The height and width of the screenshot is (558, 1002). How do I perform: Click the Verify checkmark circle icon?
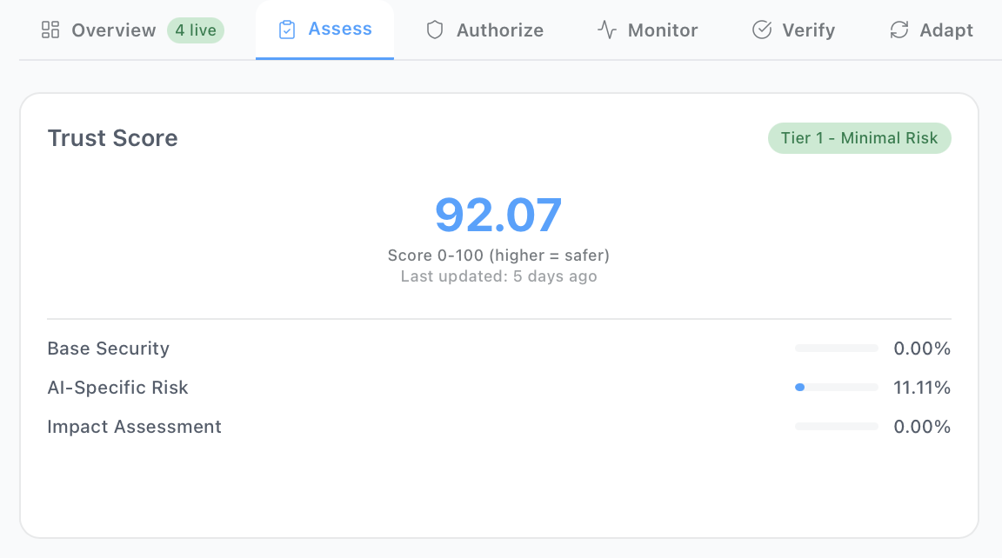point(761,30)
